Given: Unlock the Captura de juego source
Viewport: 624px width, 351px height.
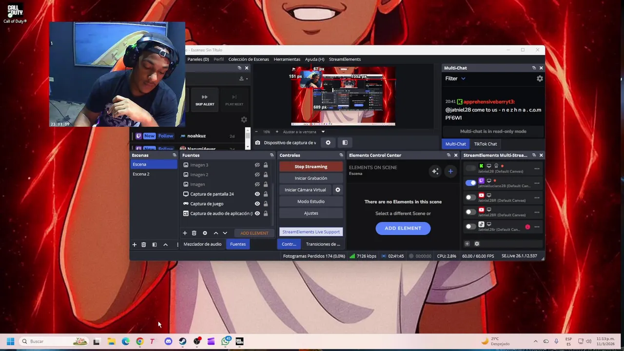Looking at the screenshot, I should point(266,204).
